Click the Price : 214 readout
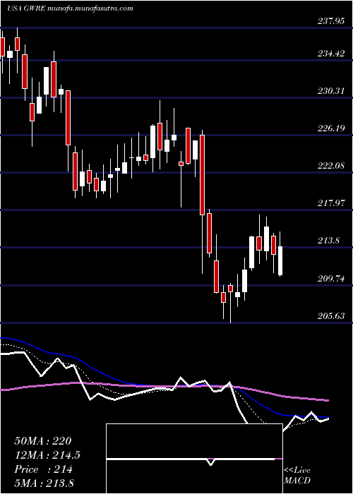Screen dimensions: 353x494 44,469
